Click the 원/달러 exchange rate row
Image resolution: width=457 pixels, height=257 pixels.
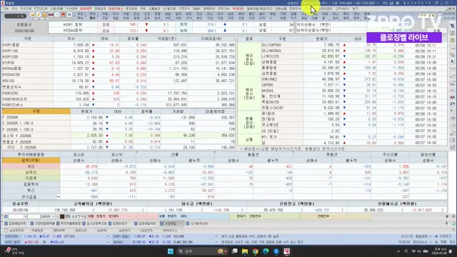[354, 114]
